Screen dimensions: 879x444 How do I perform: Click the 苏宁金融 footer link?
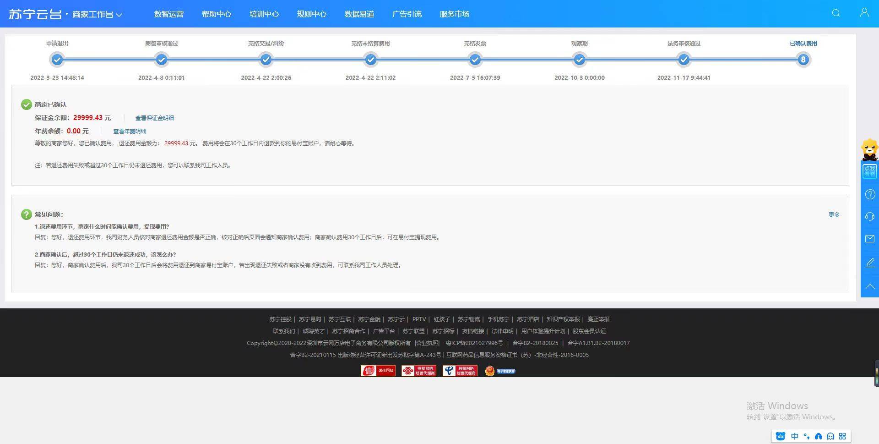[x=369, y=319]
